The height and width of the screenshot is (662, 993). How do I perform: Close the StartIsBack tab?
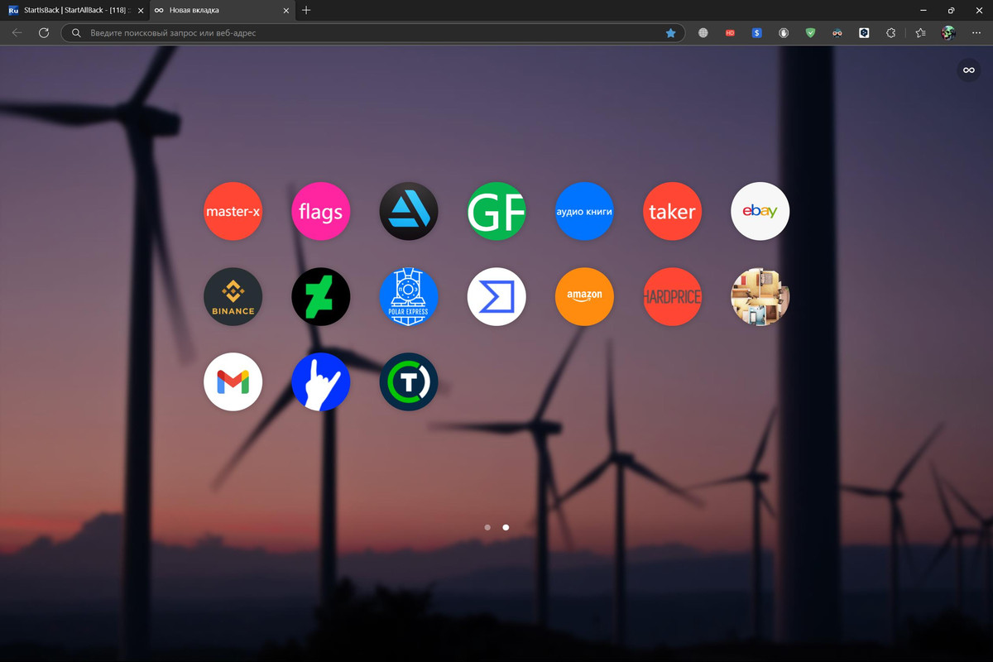(141, 10)
